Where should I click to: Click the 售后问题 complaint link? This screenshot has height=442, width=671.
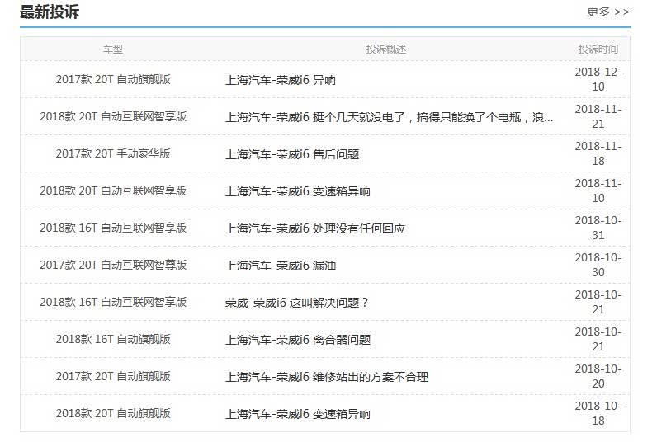(x=291, y=154)
